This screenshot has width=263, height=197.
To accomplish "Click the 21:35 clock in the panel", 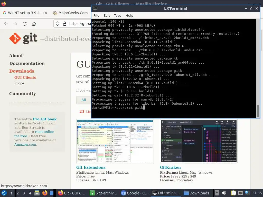I will click(257, 193).
